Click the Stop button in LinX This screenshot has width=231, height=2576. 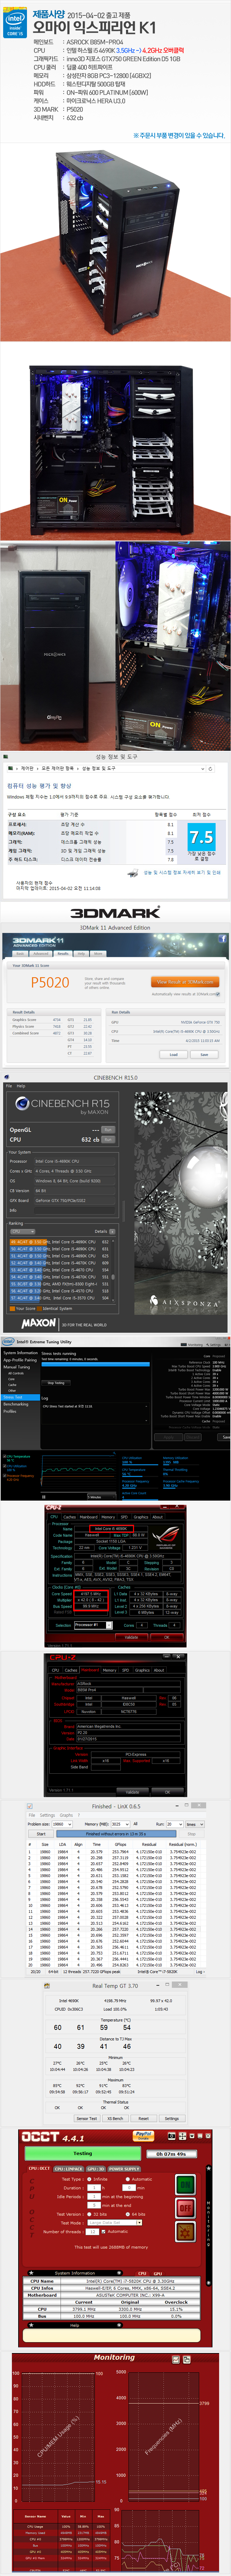(191, 1834)
